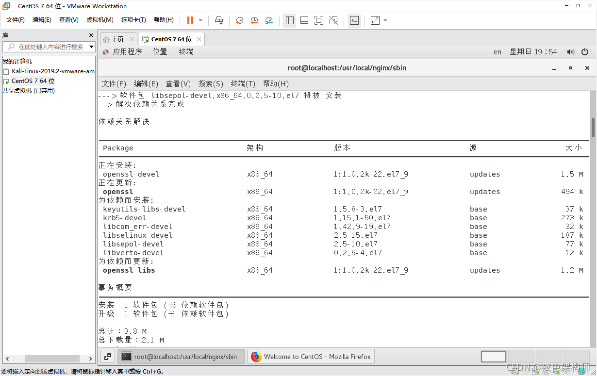Enter full screen mode icon
Viewport: 597px width, 376px height.
click(319, 20)
